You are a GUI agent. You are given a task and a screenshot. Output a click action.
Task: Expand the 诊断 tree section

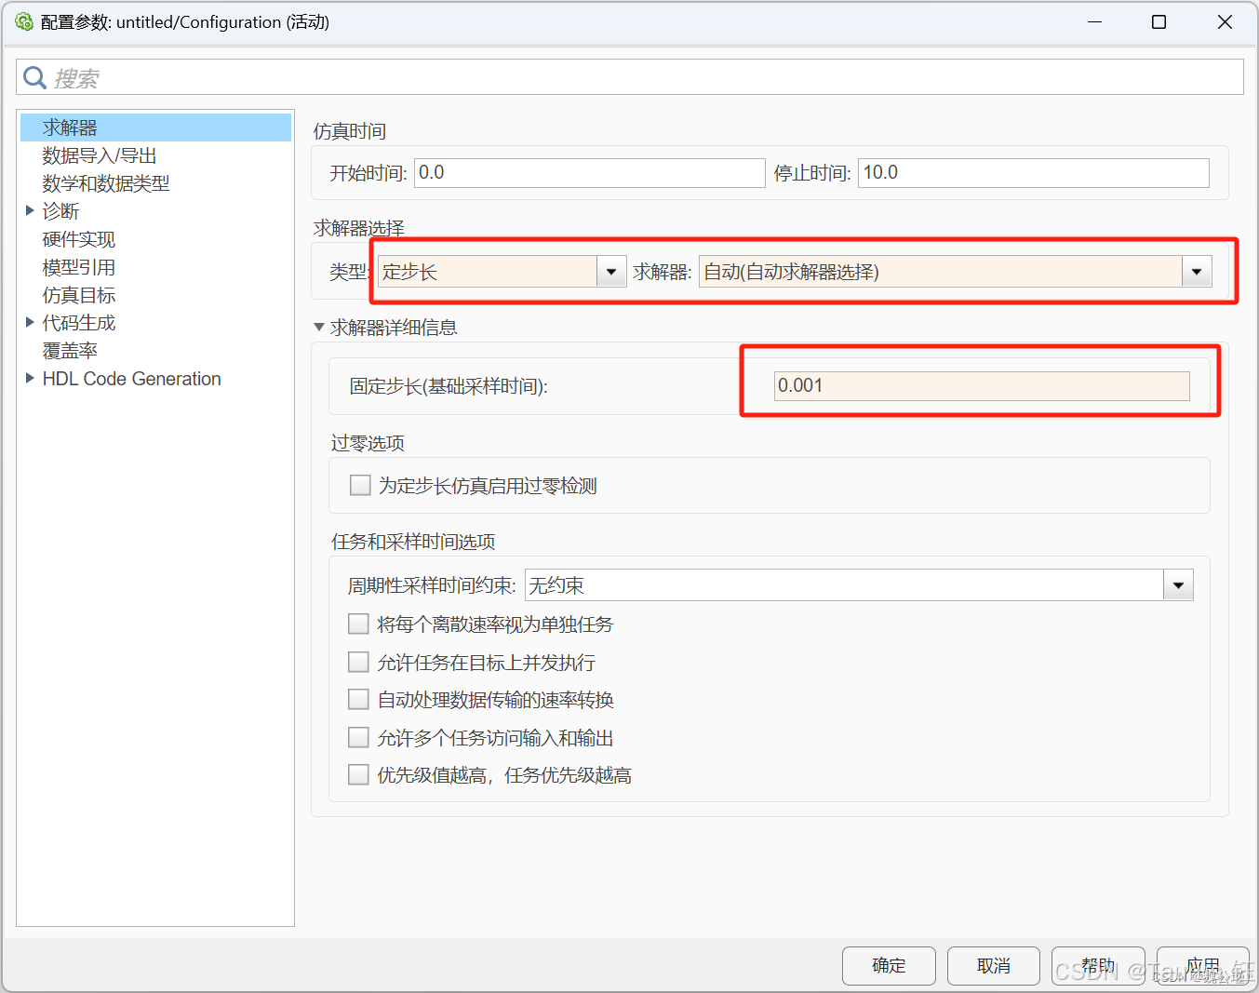(x=30, y=211)
